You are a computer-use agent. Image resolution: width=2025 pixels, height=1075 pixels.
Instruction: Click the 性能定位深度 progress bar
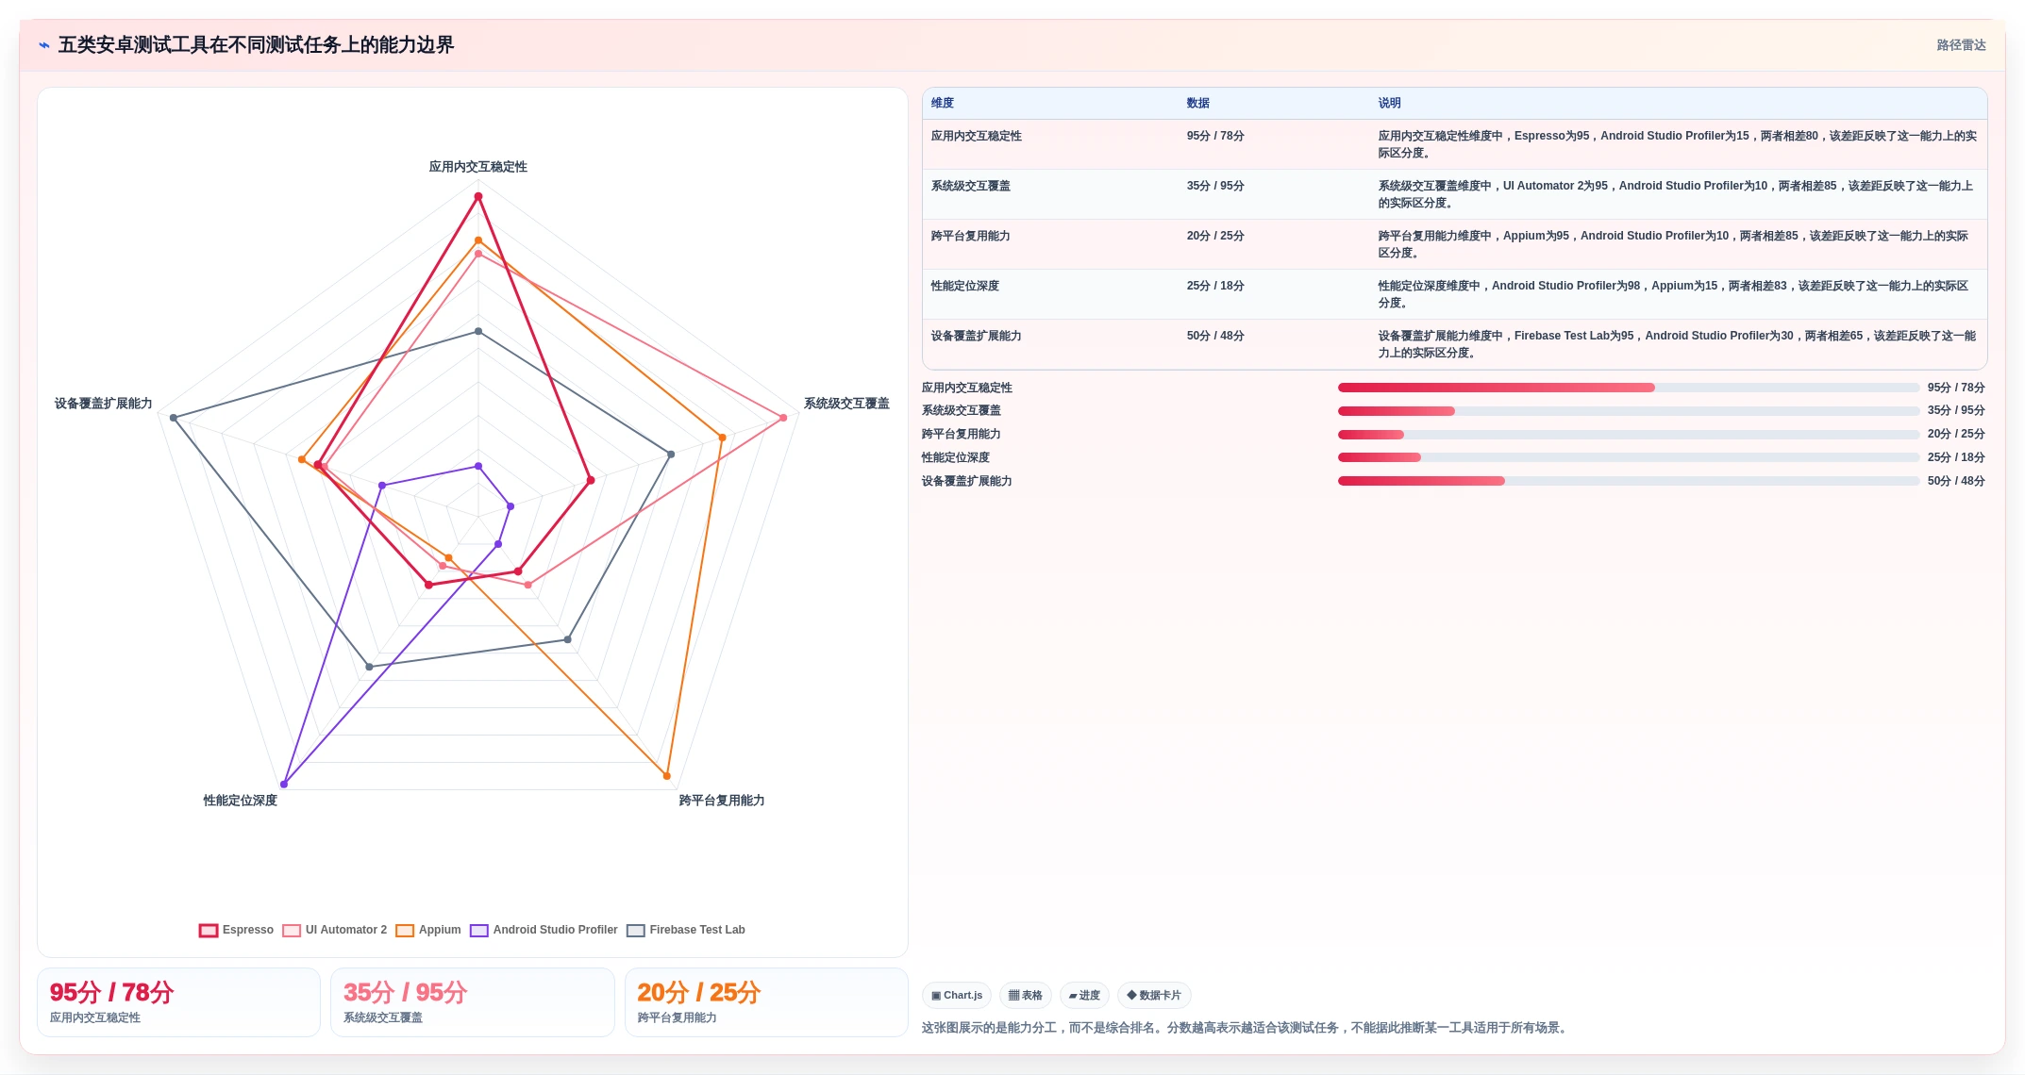click(x=1629, y=457)
